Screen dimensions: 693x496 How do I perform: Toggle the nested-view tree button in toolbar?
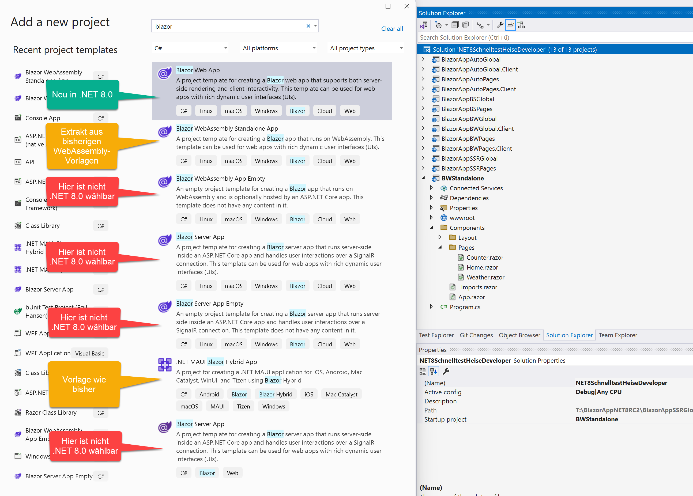click(480, 25)
